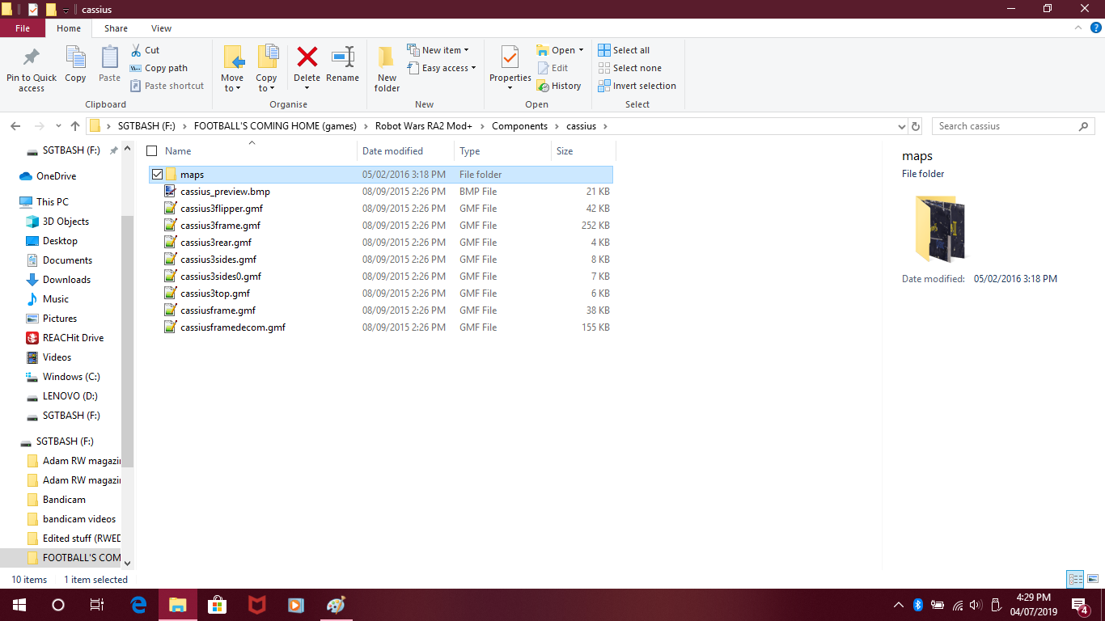Create a New folder from the ribbon
1105x621 pixels.
point(387,68)
